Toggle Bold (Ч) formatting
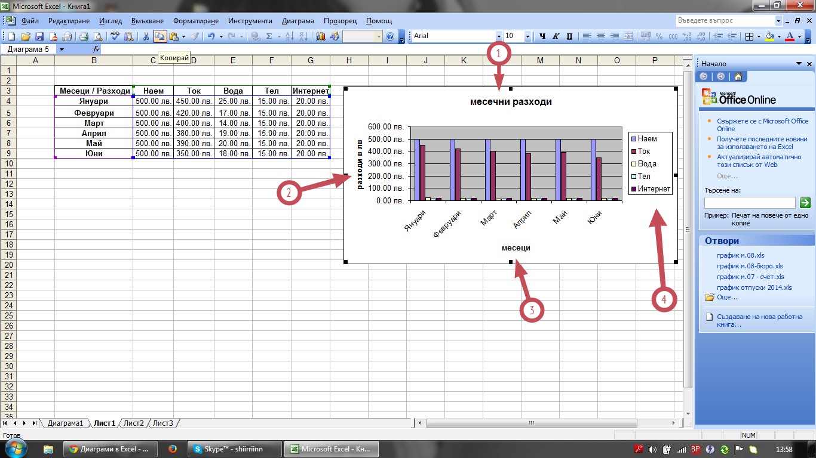Viewport: 816px width, 458px height. tap(542, 36)
